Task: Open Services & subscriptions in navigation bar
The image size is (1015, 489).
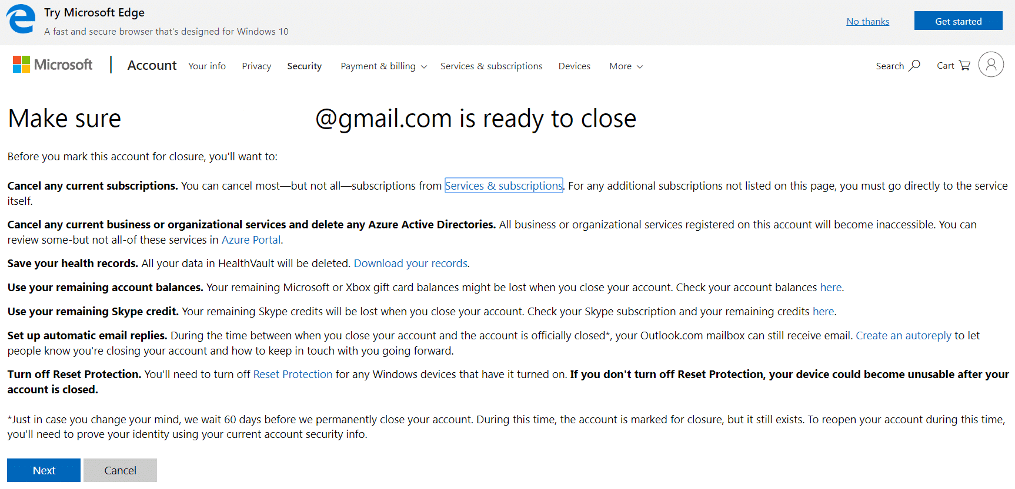Action: (491, 66)
